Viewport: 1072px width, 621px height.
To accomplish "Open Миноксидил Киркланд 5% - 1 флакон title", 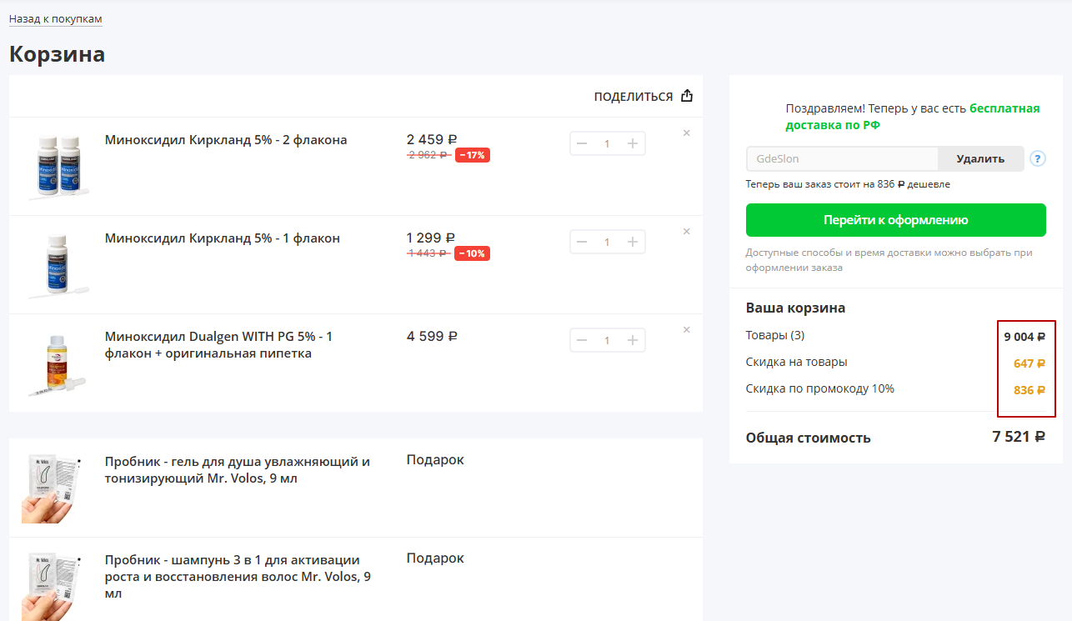I will click(223, 238).
